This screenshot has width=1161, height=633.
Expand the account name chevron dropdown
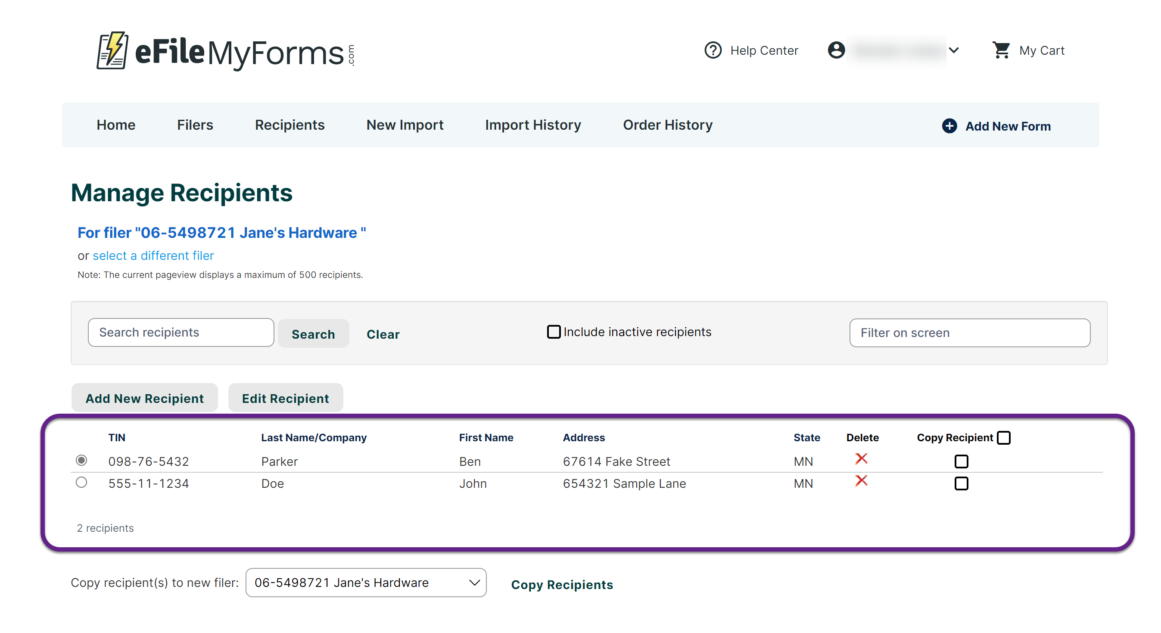click(954, 50)
